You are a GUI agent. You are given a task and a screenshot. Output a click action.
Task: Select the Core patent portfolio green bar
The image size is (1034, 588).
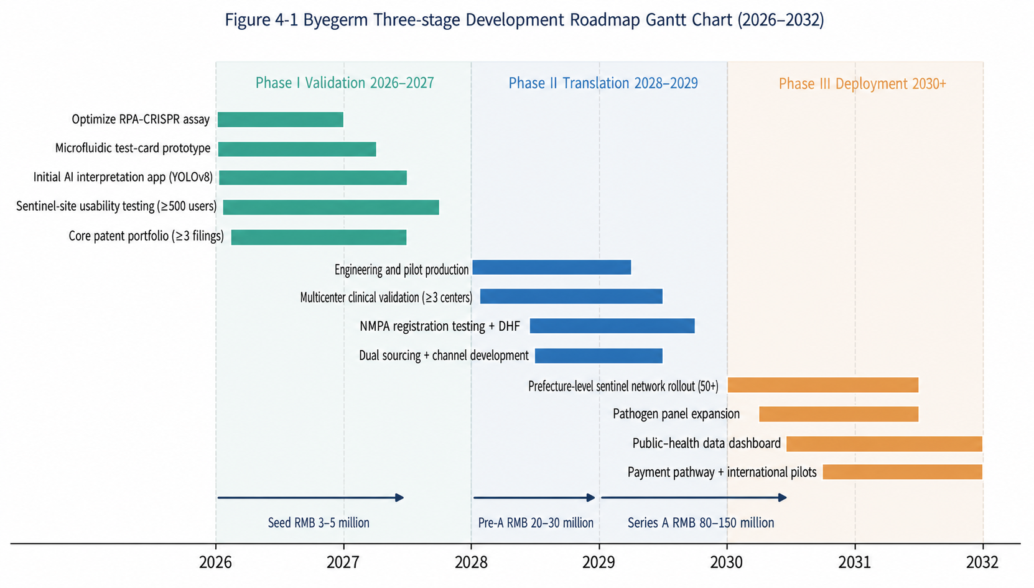coord(319,237)
